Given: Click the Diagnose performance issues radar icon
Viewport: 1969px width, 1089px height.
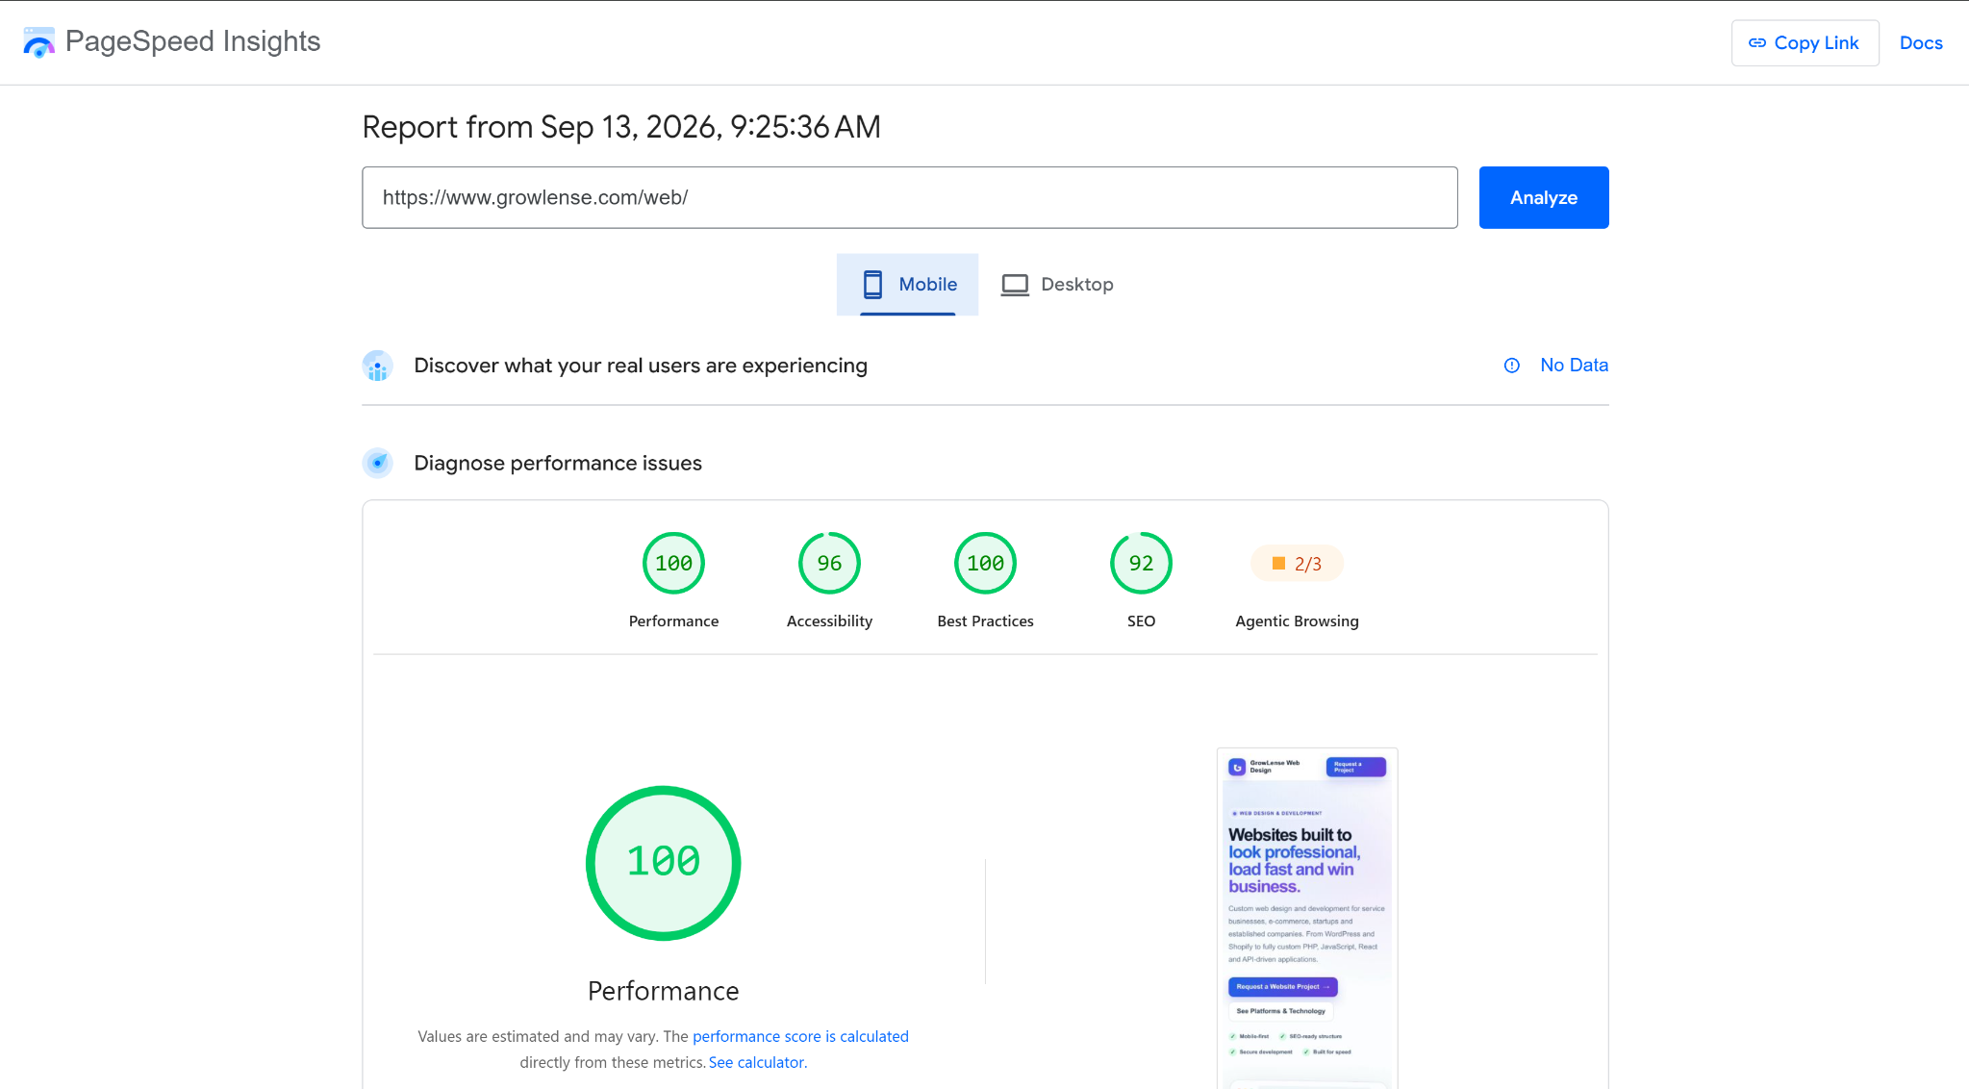Looking at the screenshot, I should click(377, 463).
